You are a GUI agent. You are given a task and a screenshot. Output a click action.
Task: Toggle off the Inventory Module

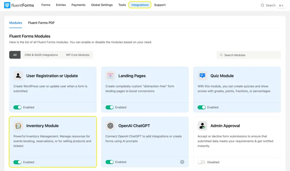(x=17, y=162)
